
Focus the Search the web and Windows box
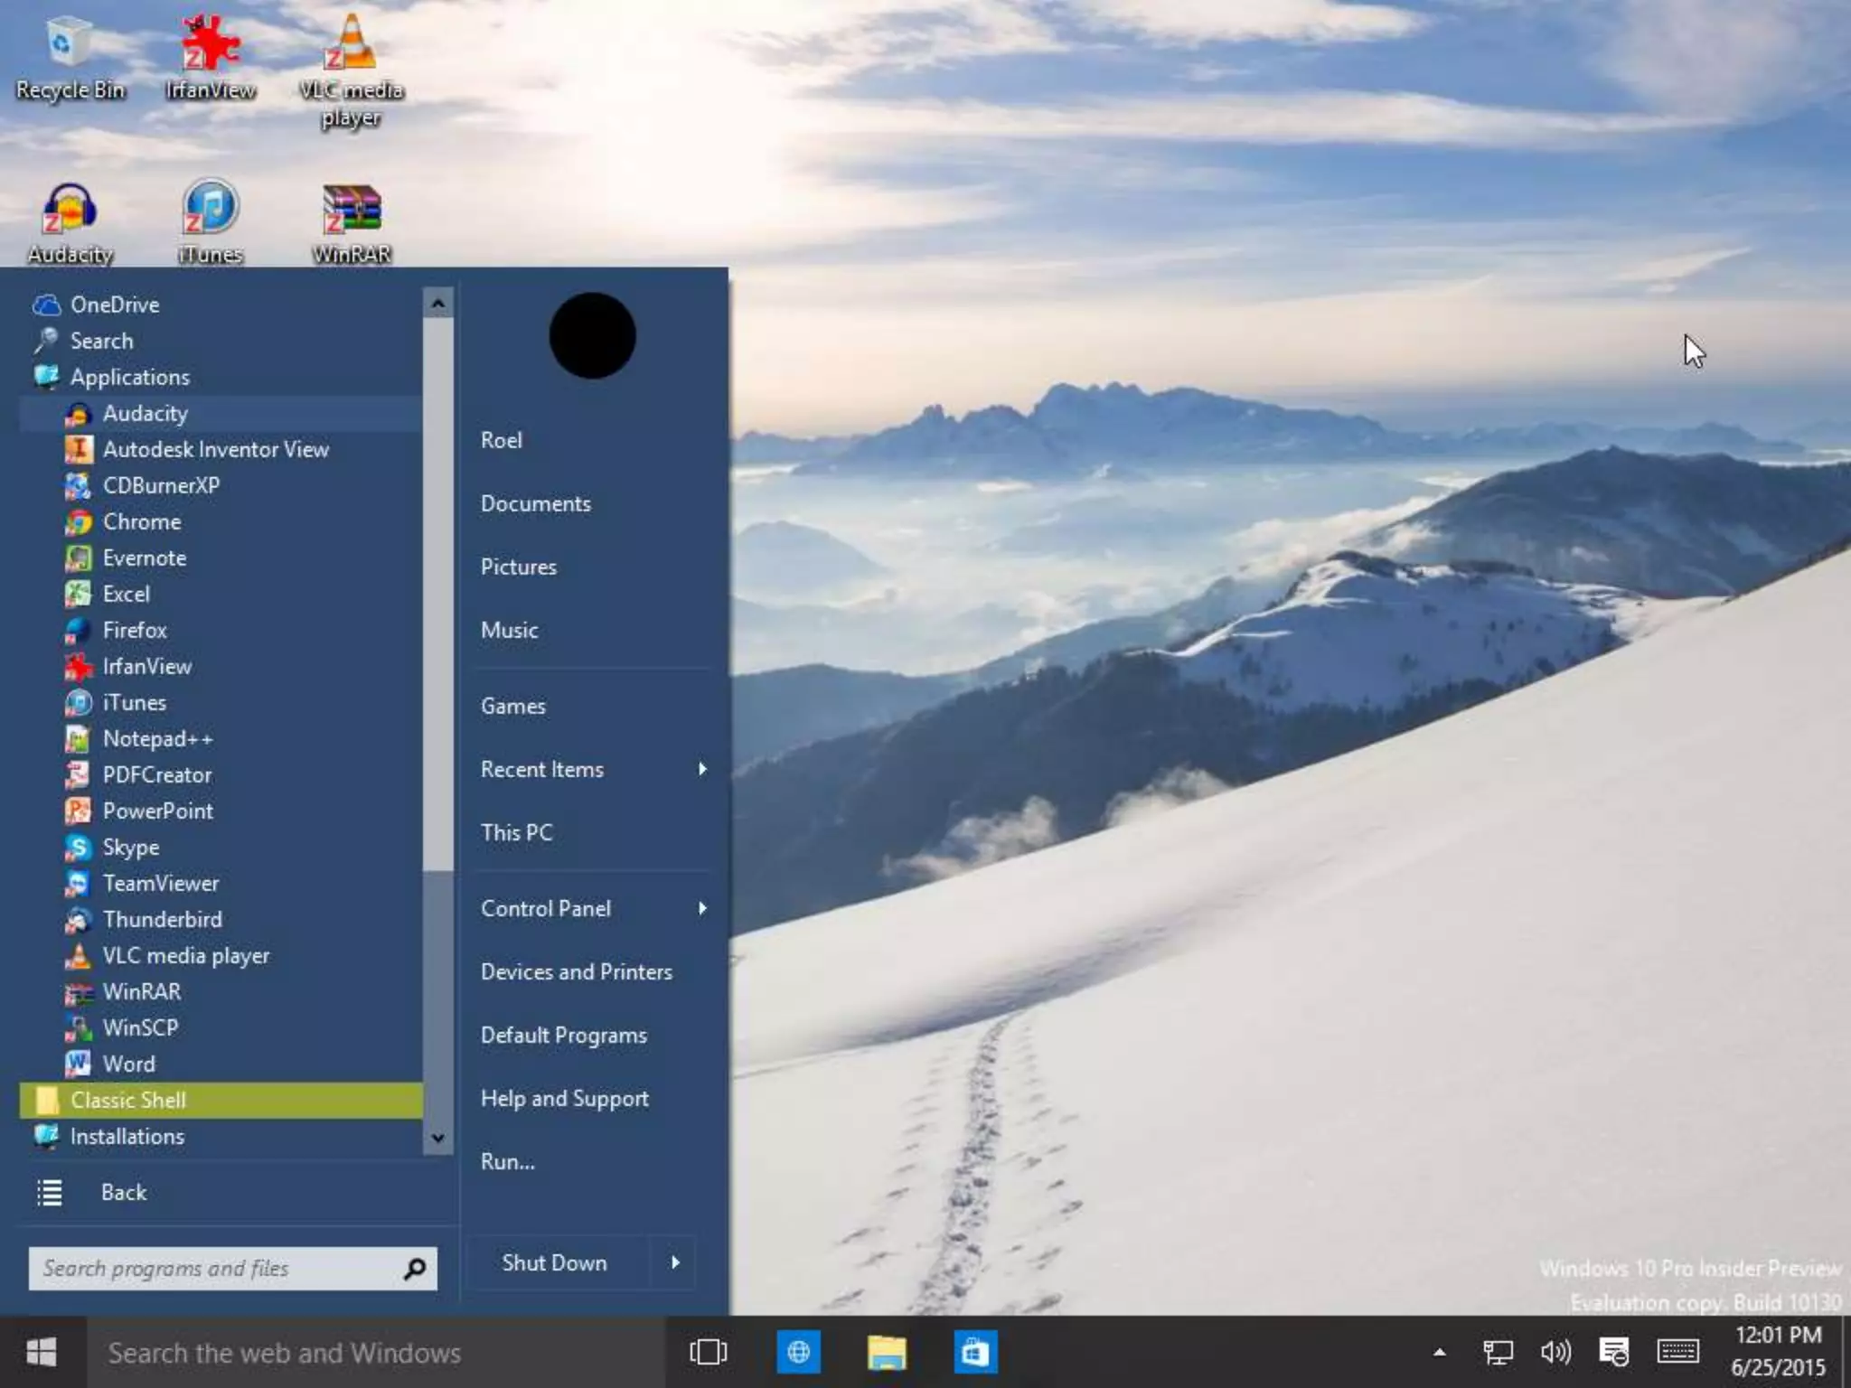[375, 1353]
